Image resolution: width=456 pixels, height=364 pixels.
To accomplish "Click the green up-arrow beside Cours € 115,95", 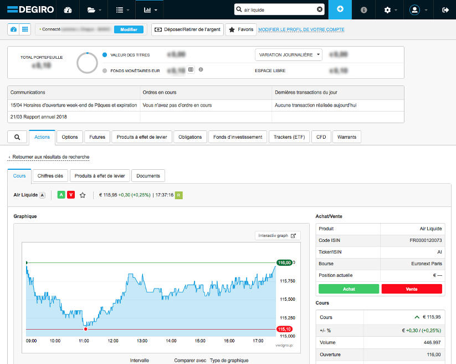I will pyautogui.click(x=417, y=317).
